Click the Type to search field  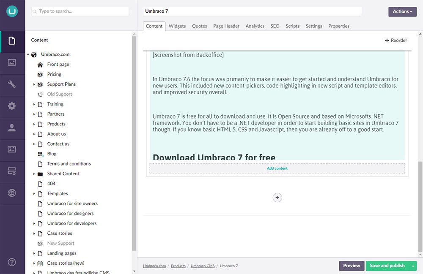point(80,11)
